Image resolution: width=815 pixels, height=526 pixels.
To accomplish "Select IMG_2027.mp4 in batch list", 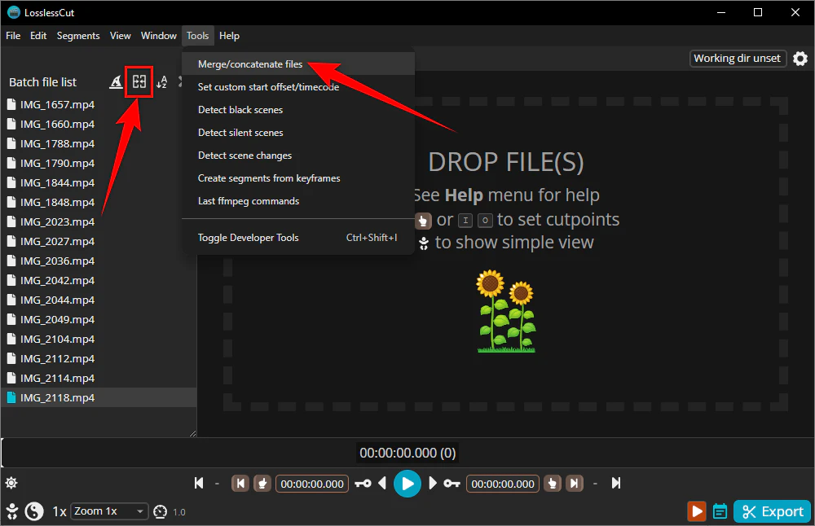I will 99,242.
